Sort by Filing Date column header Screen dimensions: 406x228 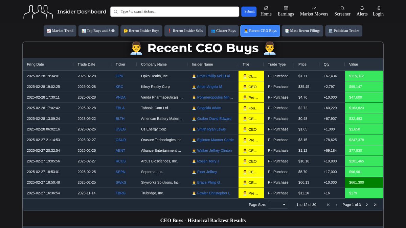(x=36, y=65)
